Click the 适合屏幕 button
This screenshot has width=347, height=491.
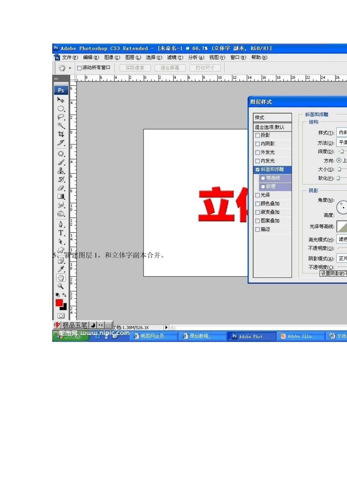pyautogui.click(x=170, y=68)
